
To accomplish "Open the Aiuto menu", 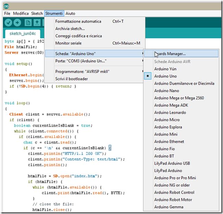I will coord(70,13).
